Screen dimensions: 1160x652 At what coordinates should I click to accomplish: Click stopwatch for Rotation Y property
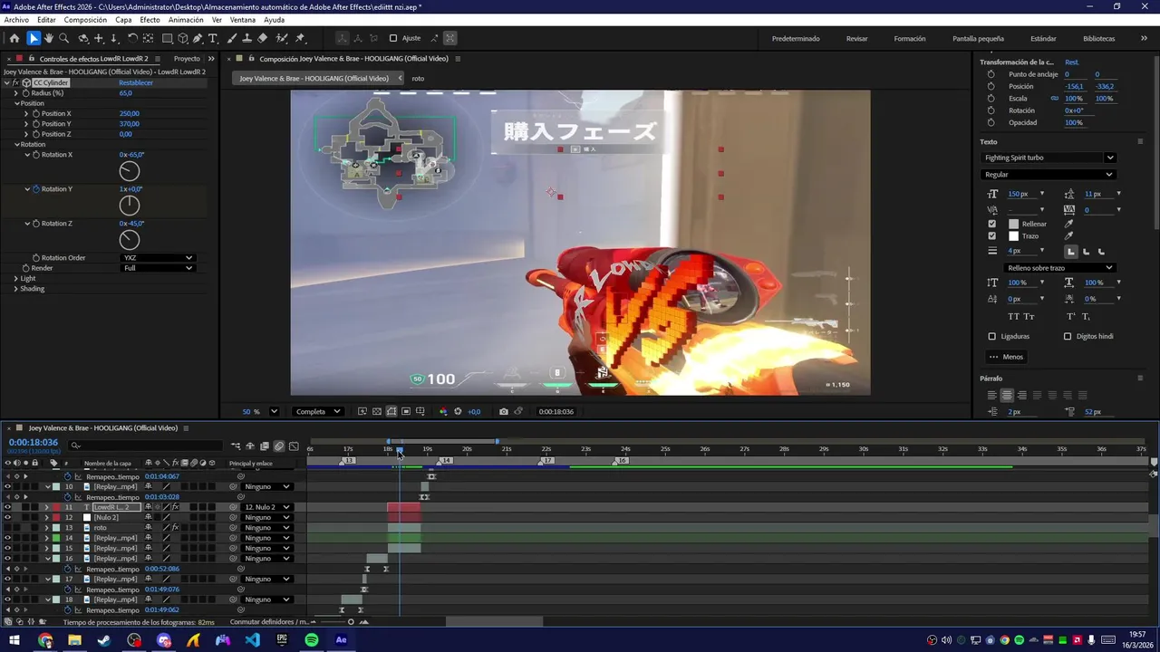click(x=36, y=189)
